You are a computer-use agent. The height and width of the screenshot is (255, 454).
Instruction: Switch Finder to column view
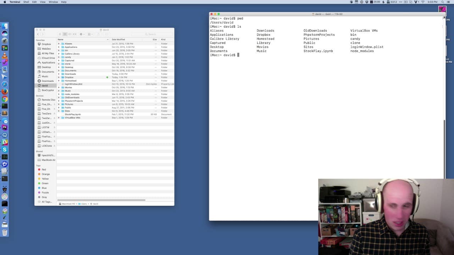tap(70, 34)
